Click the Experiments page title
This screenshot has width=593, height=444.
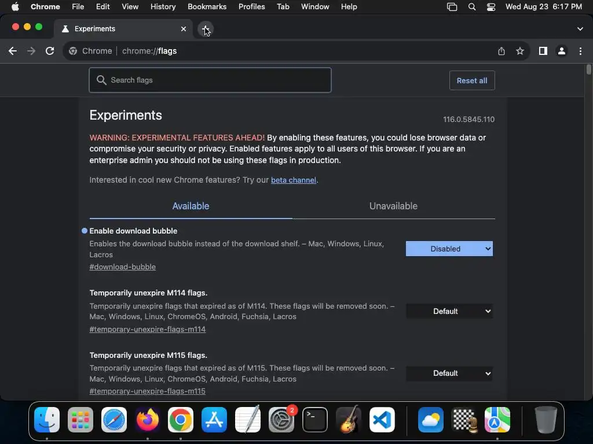coord(126,115)
